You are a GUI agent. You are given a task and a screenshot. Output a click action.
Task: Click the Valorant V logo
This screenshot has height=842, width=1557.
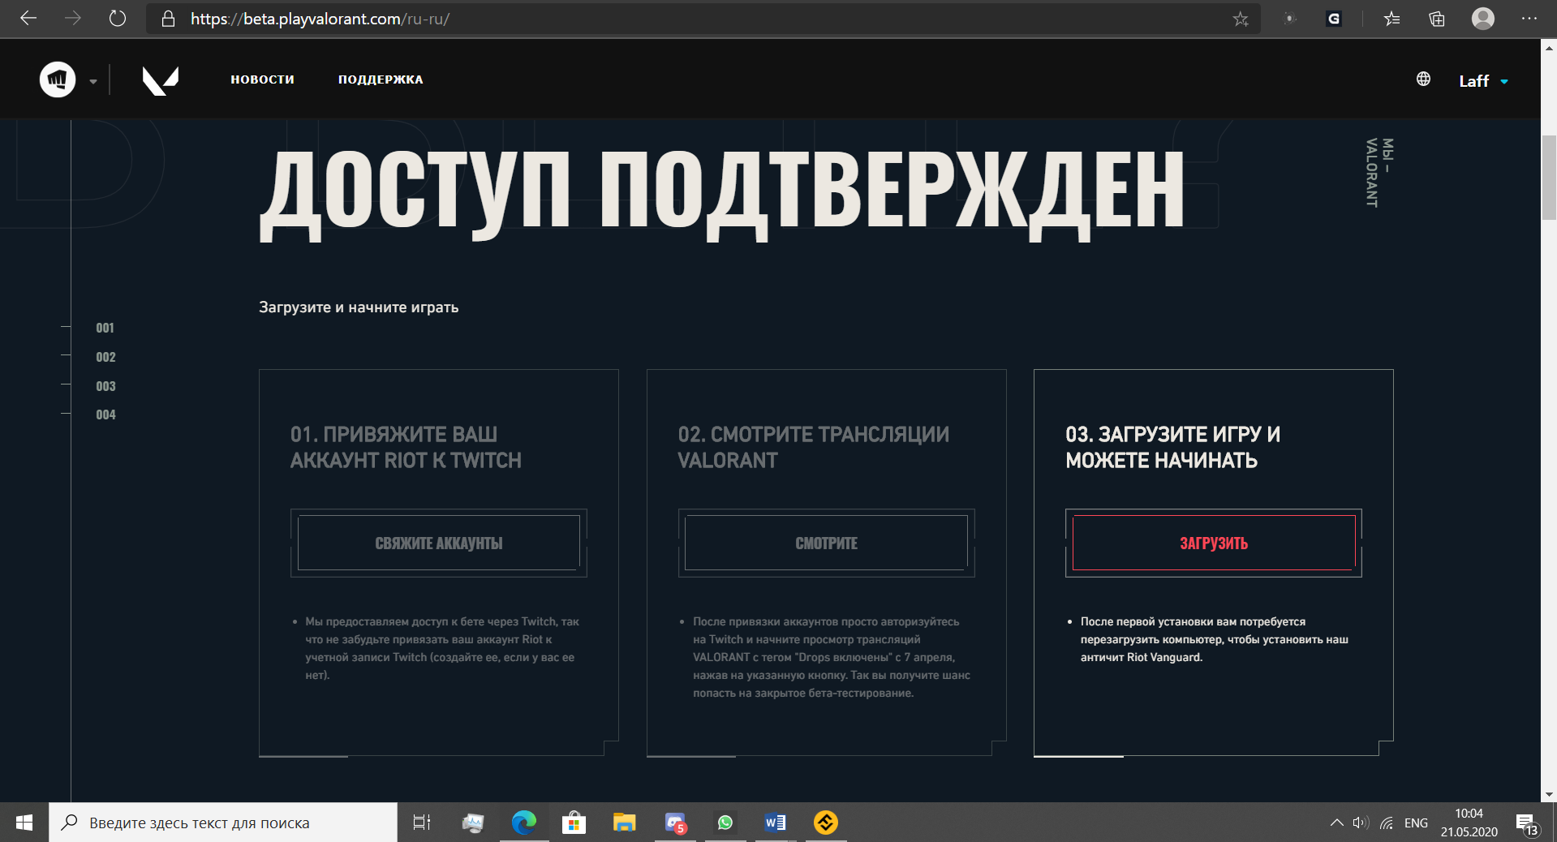click(x=160, y=79)
